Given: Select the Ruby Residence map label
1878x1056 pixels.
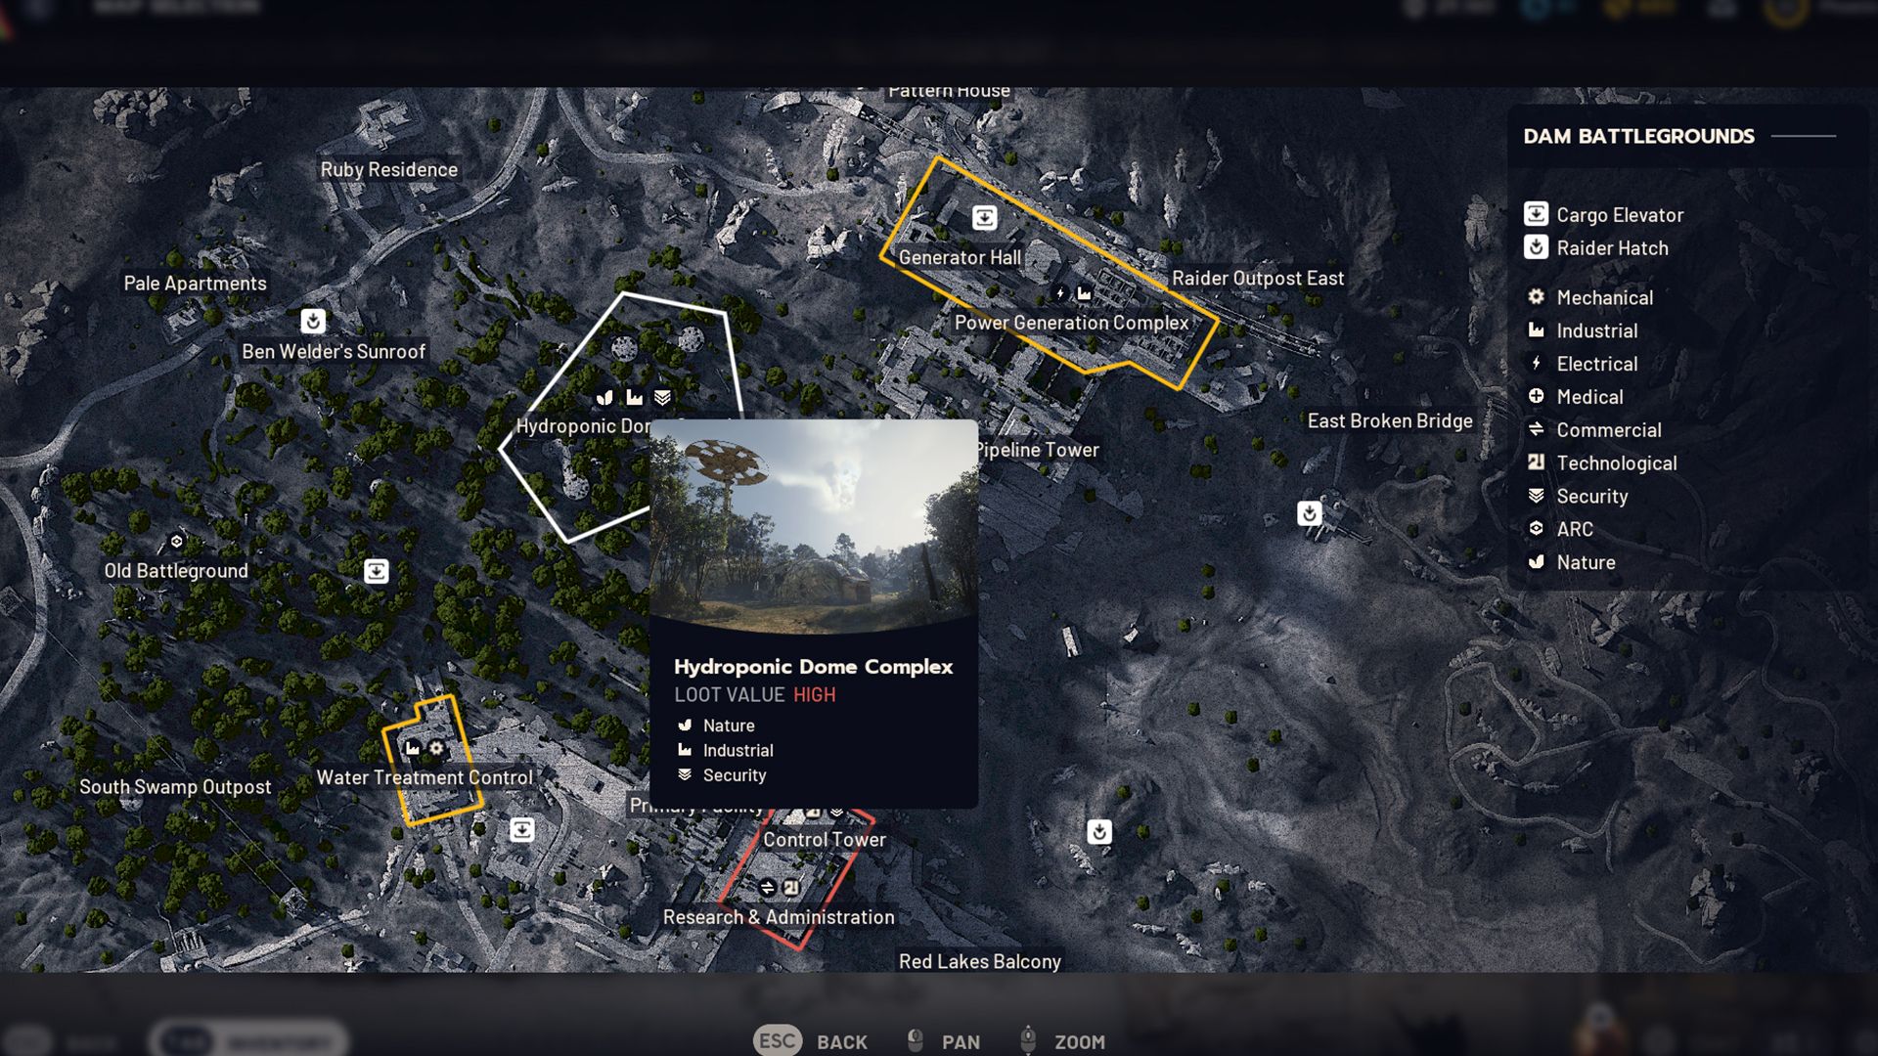Looking at the screenshot, I should (x=389, y=169).
